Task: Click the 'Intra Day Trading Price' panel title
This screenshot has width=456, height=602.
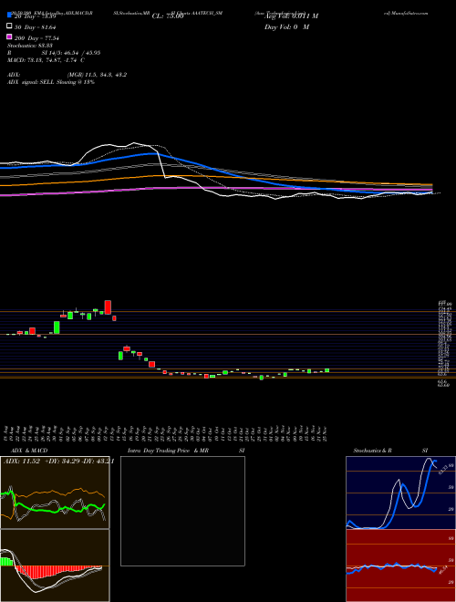Action: 159,451
